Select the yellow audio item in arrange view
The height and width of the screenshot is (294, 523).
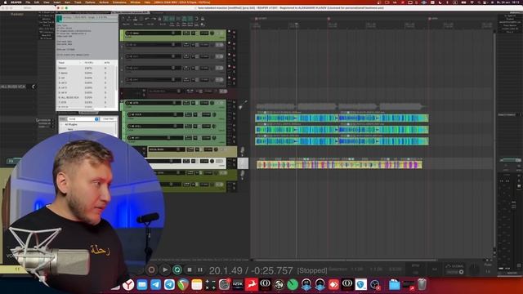[x=339, y=164]
